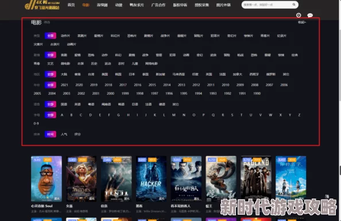
Task: Filter region by 俄罗斯
Action: (x=271, y=74)
